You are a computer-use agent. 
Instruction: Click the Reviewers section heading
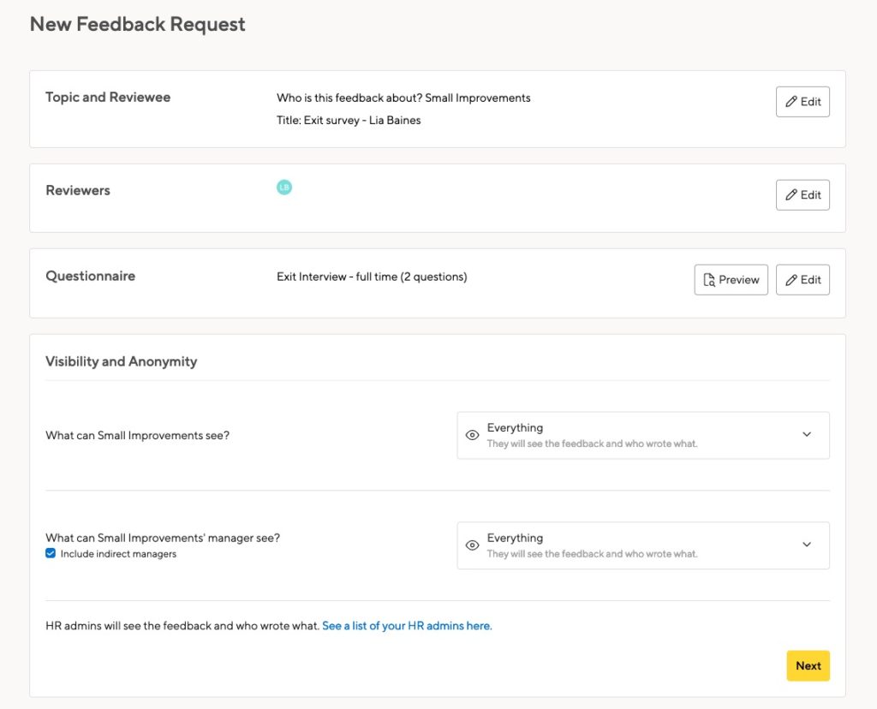point(78,191)
